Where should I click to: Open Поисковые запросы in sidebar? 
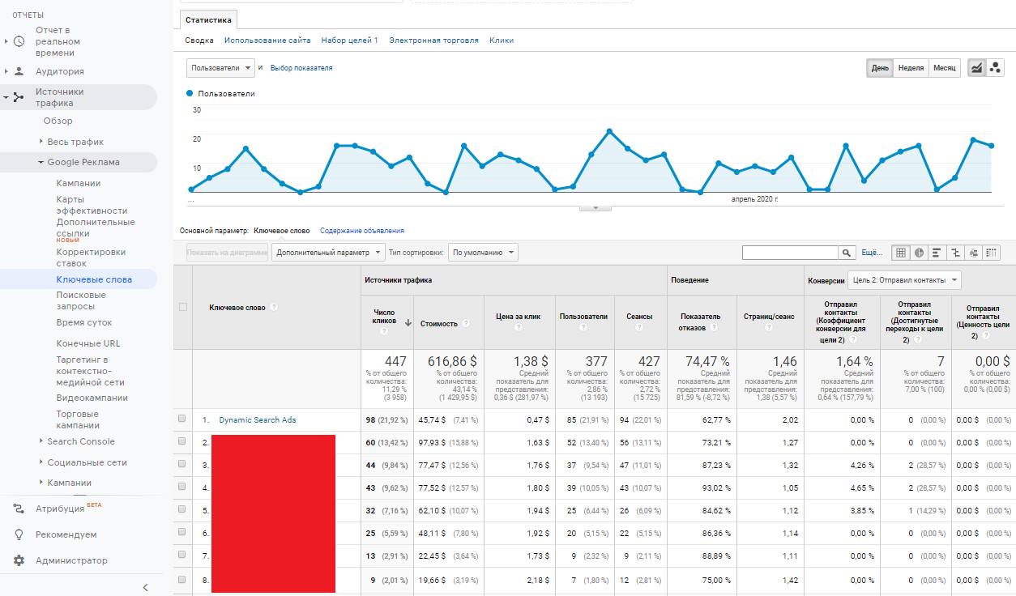81,300
